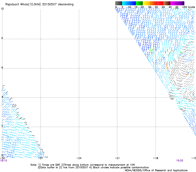Viewport: 196px width, 172px height.
Task: Click the "20" legend scale label
Action: pyautogui.click(x=142, y=7)
